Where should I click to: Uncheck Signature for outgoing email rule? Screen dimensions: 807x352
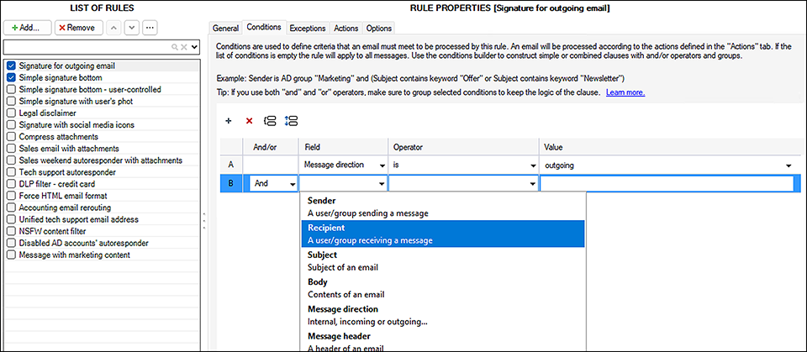11,66
